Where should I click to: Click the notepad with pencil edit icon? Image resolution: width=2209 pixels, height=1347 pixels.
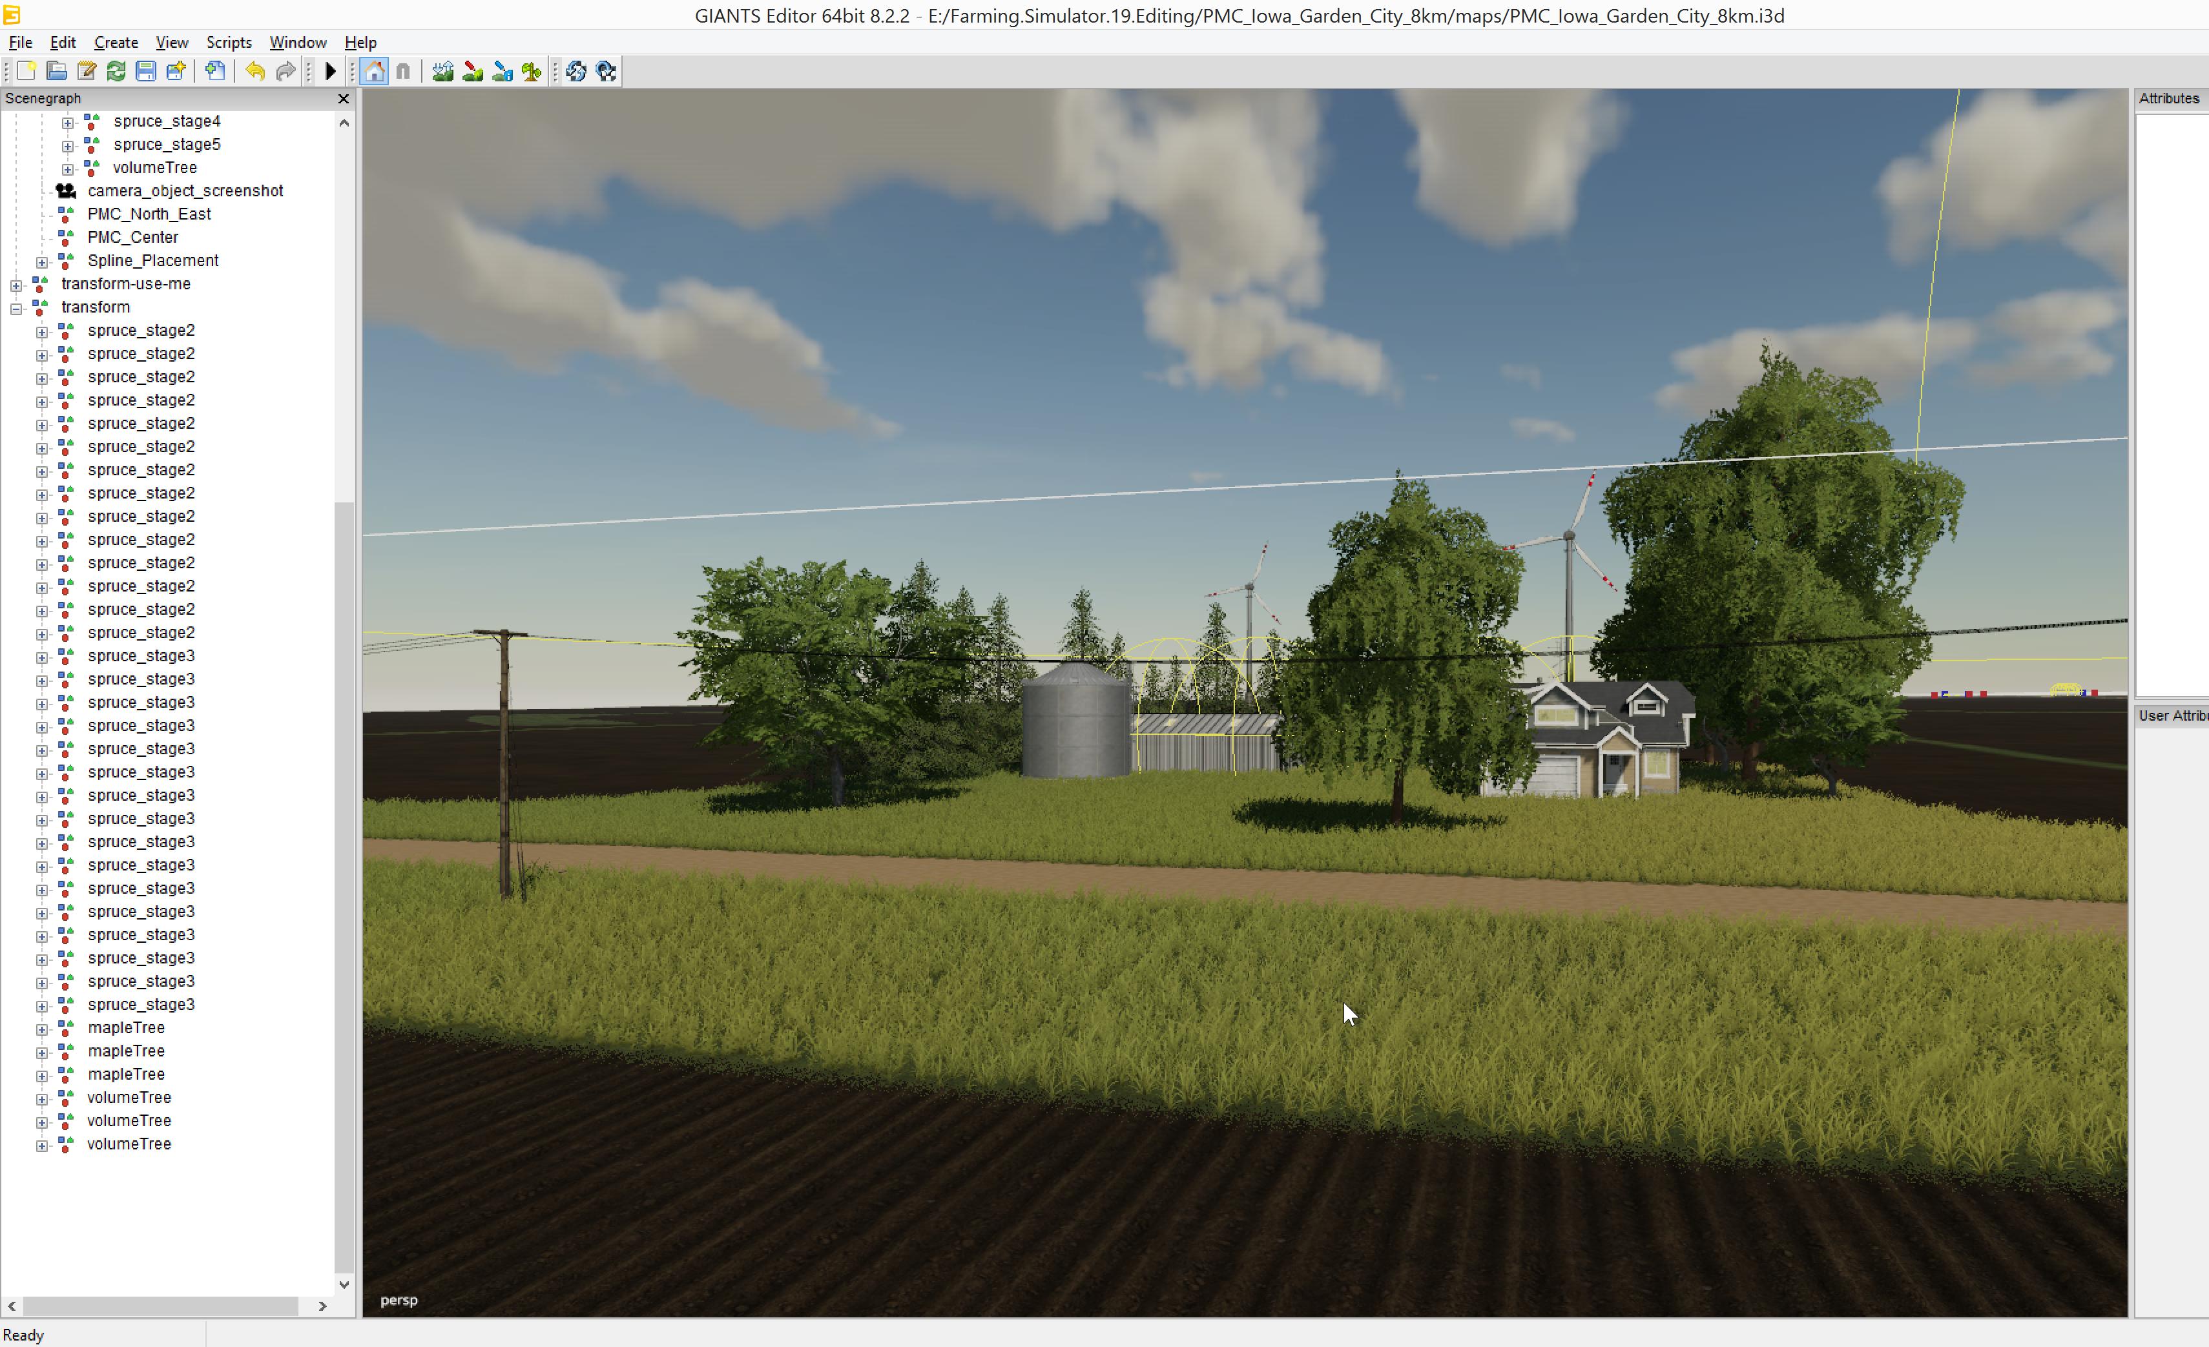click(86, 72)
